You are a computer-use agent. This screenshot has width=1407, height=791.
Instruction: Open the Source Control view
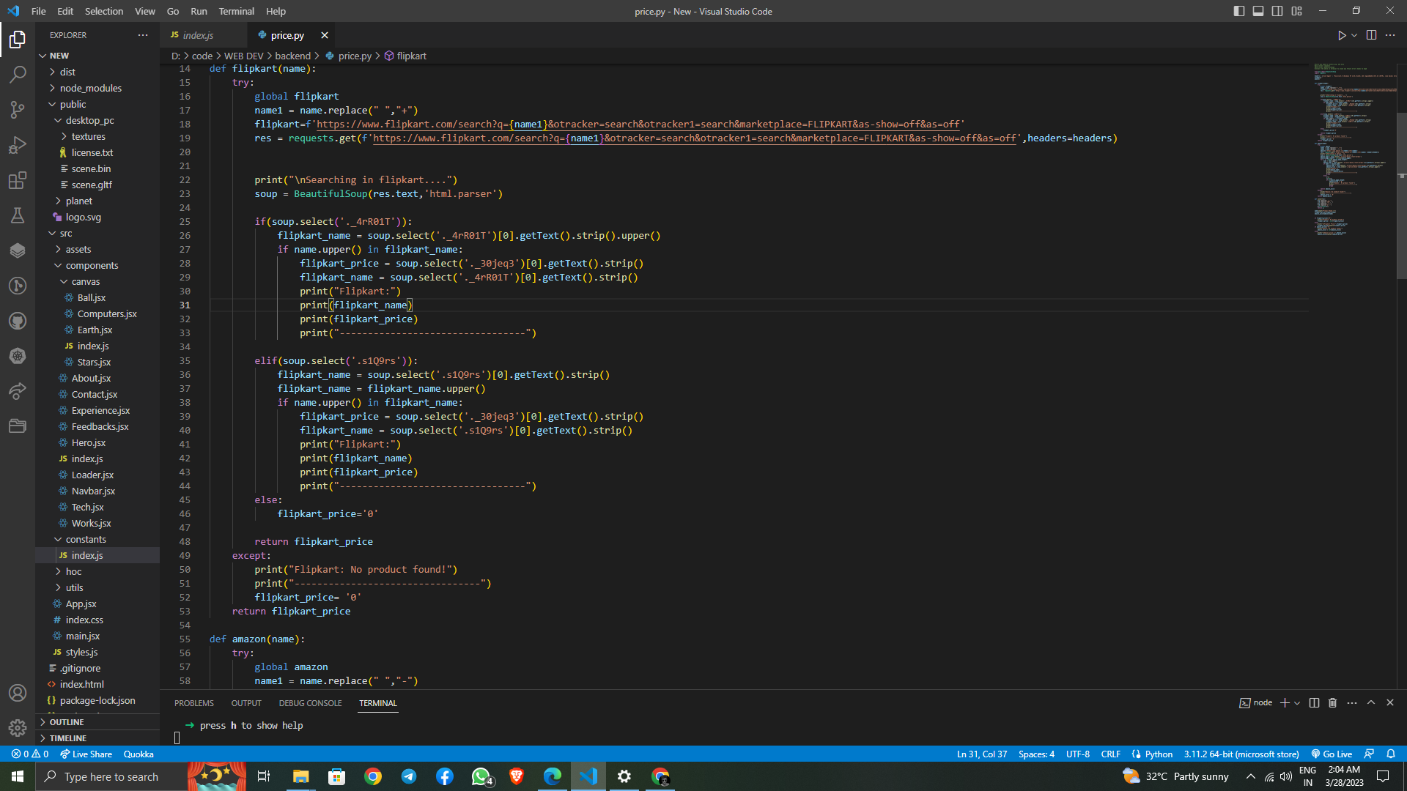pos(18,110)
